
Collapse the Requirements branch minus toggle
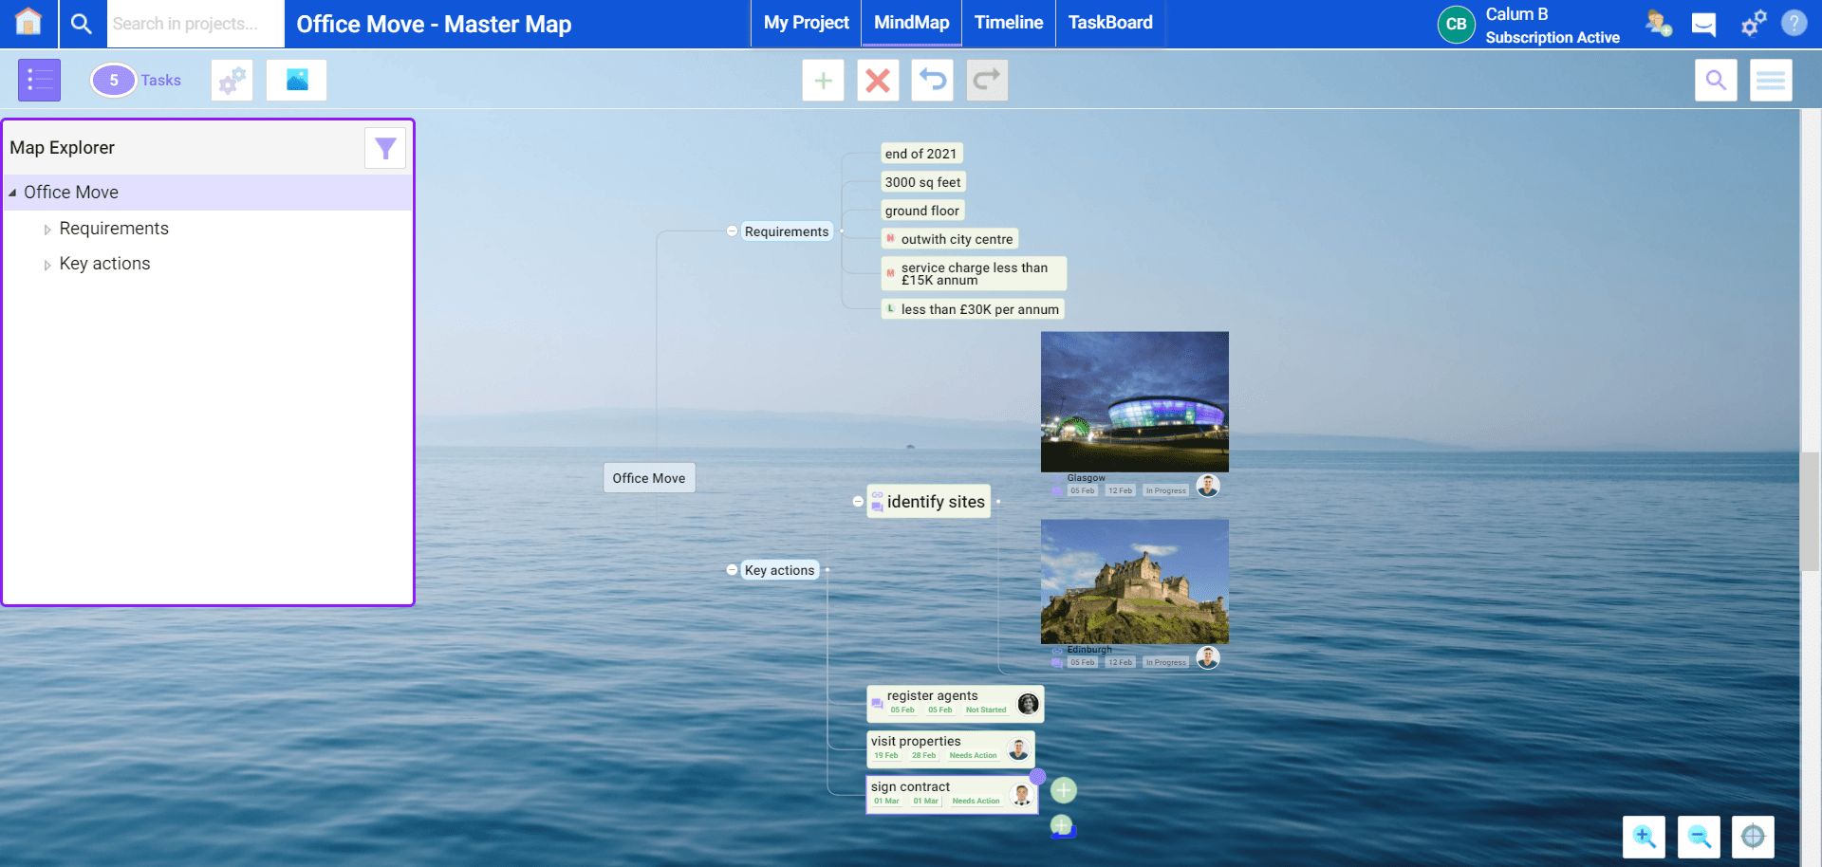point(731,231)
